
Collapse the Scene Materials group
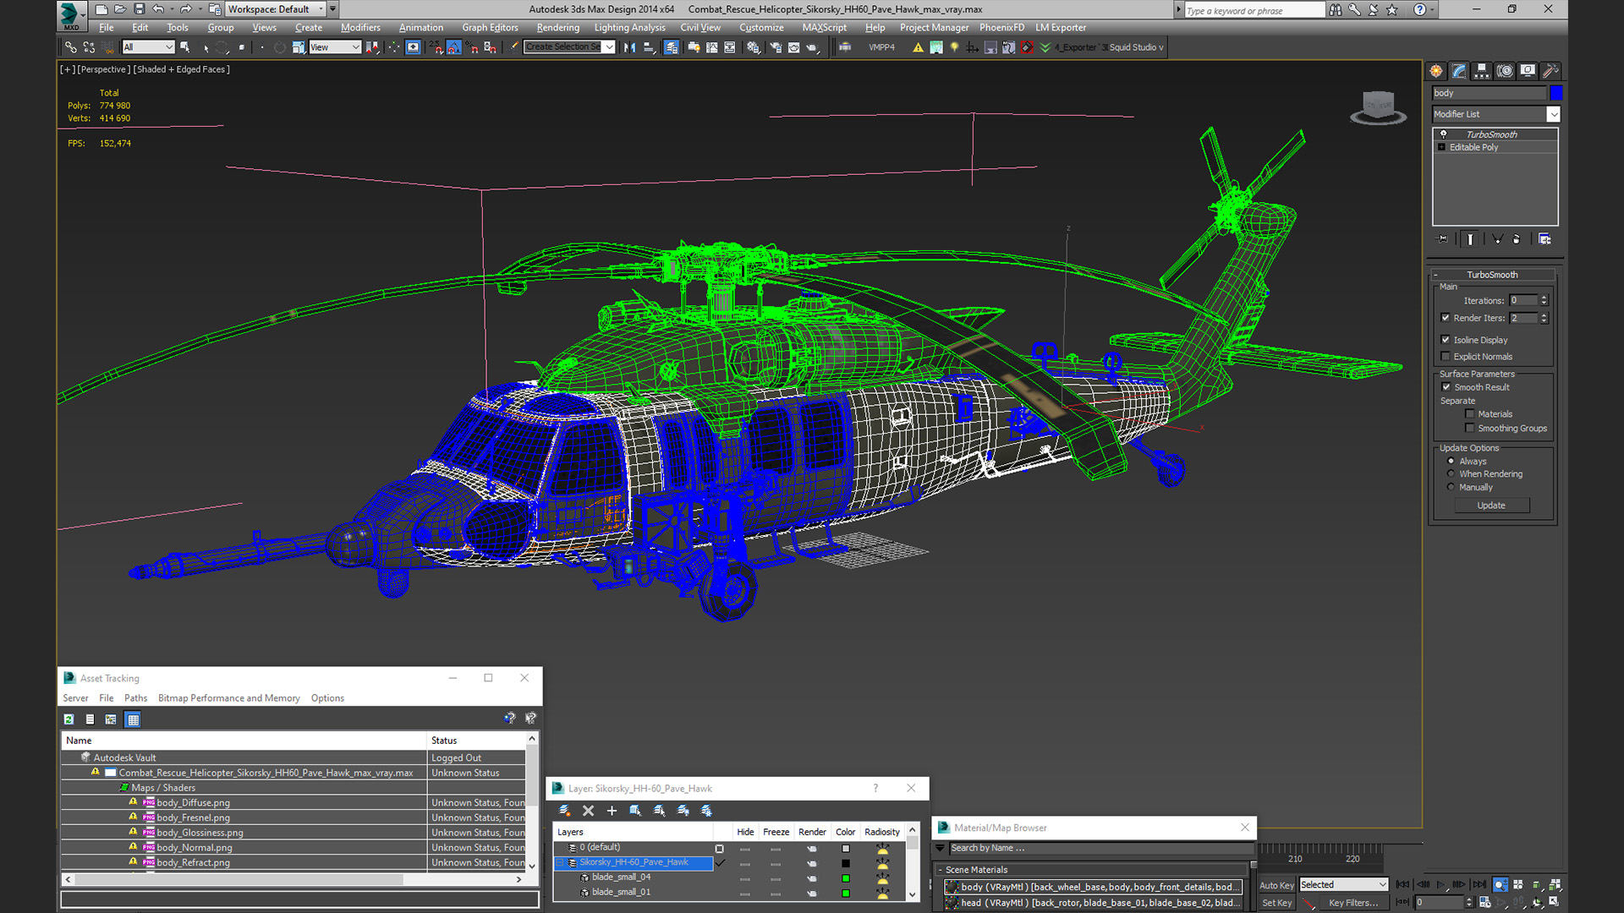(x=940, y=870)
